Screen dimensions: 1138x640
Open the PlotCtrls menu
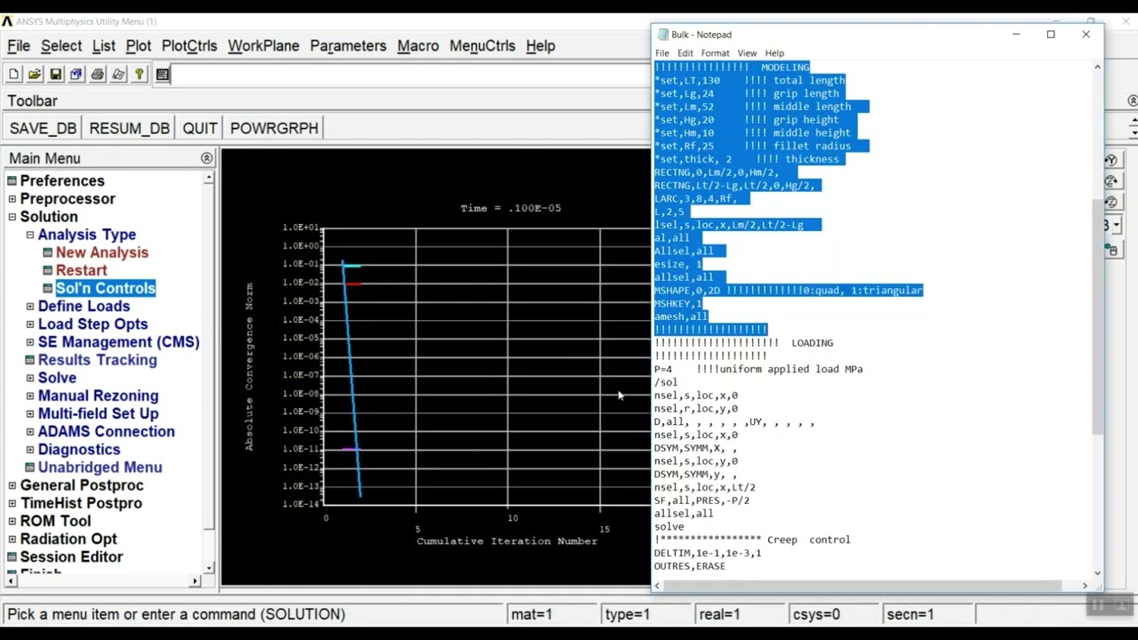(x=189, y=46)
